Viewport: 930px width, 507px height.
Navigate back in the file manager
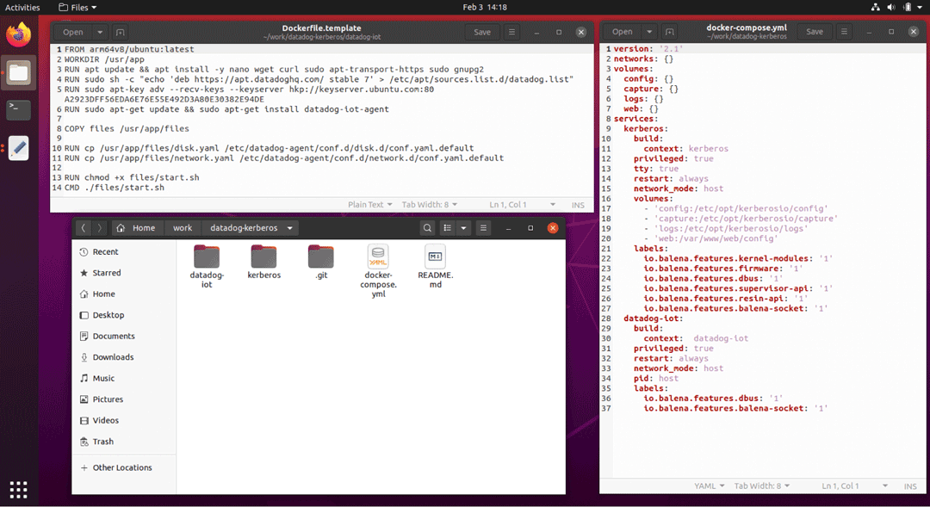coord(84,228)
